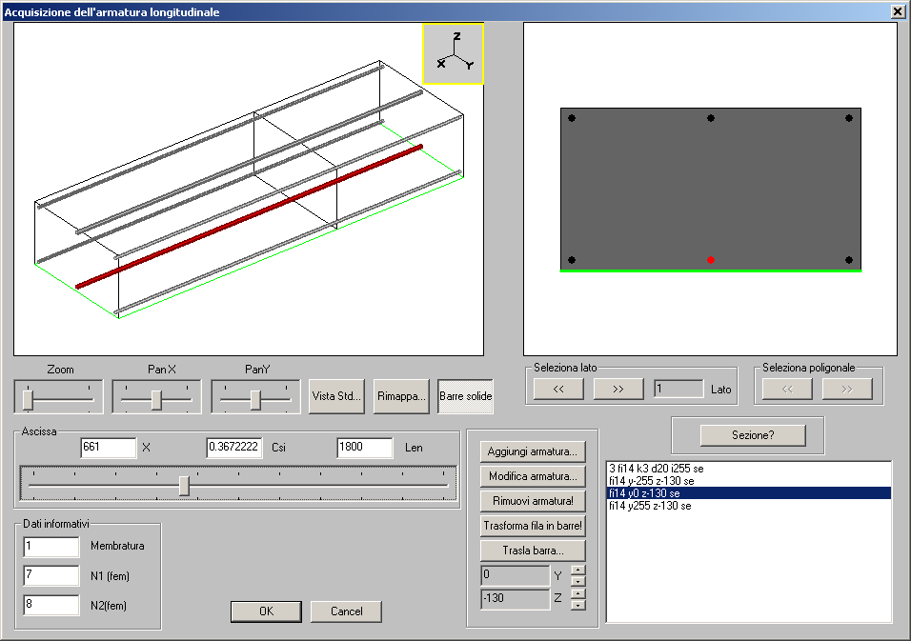The width and height of the screenshot is (911, 641).
Task: Click the XYZ axis orientation icon
Action: 454,54
